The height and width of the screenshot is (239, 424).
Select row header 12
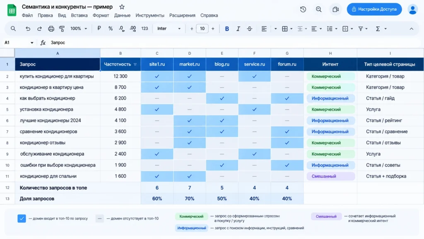click(7, 188)
